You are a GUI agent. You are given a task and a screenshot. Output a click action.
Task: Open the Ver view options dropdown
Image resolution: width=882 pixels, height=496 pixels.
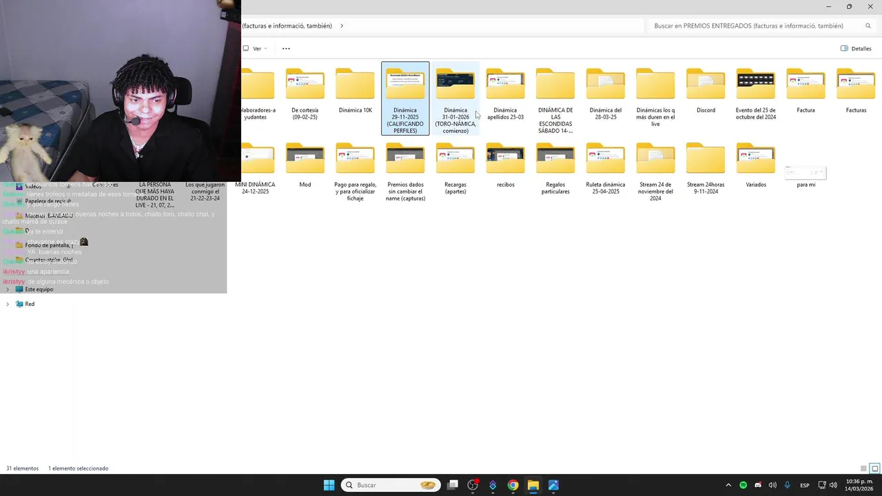(x=256, y=48)
